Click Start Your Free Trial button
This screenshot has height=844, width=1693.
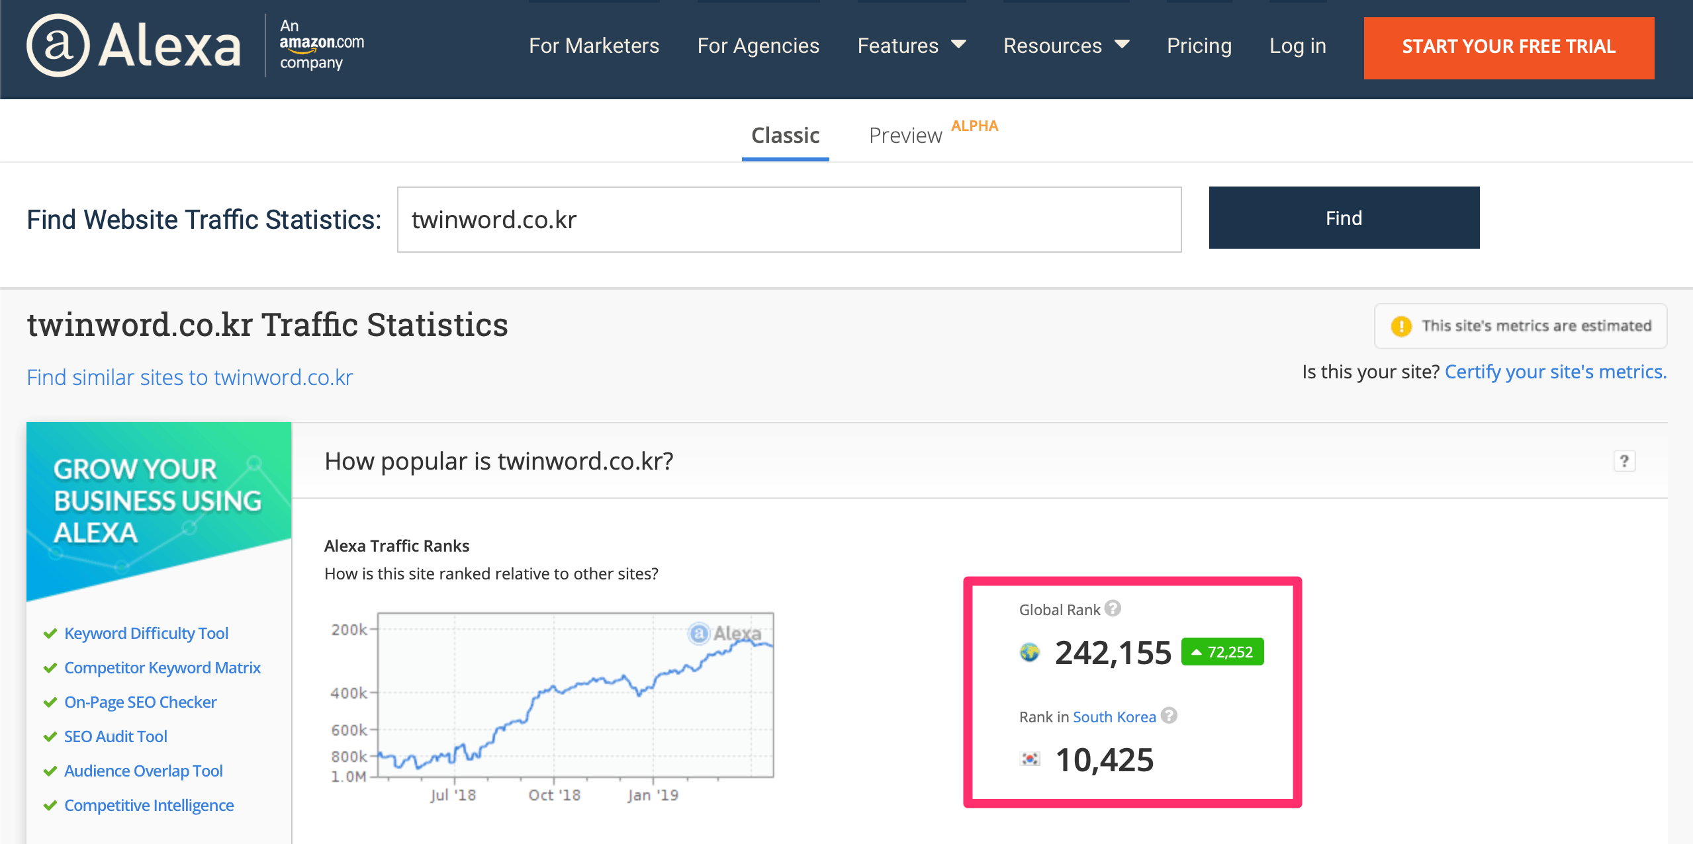click(x=1508, y=48)
